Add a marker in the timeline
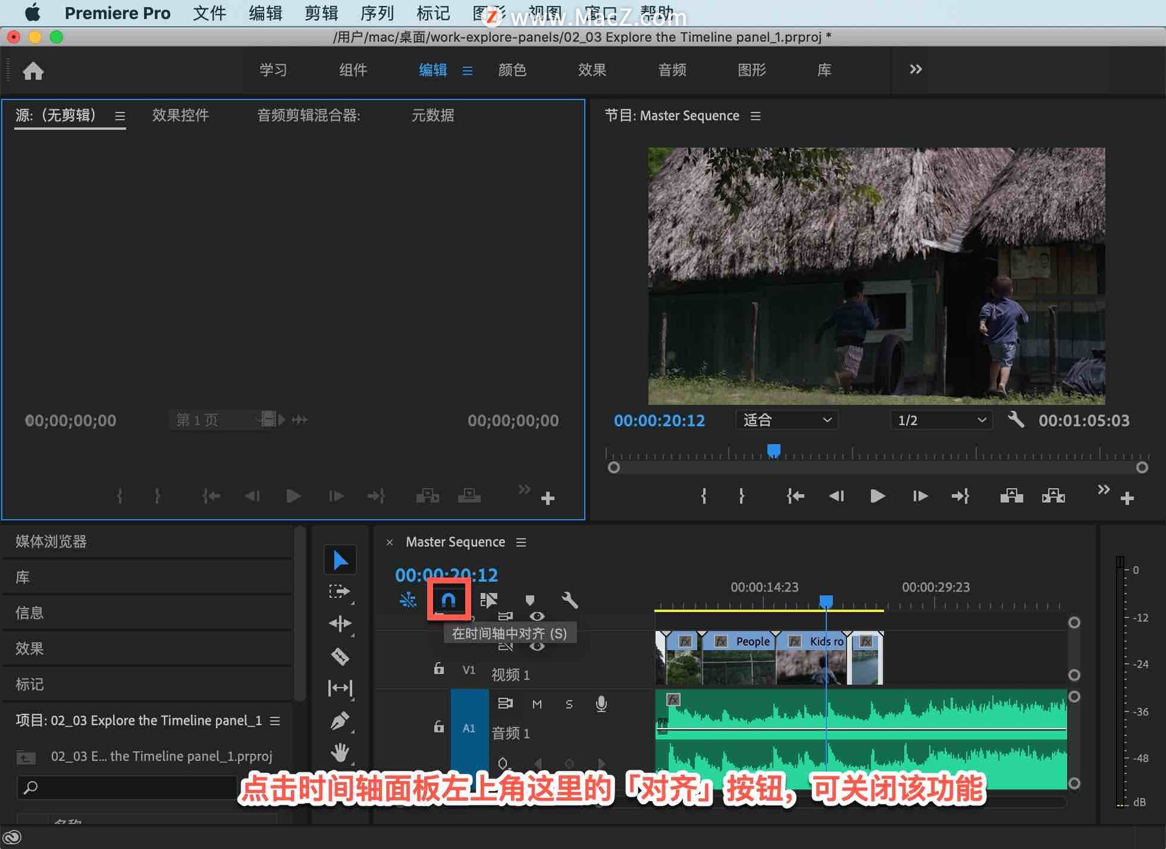 (530, 600)
